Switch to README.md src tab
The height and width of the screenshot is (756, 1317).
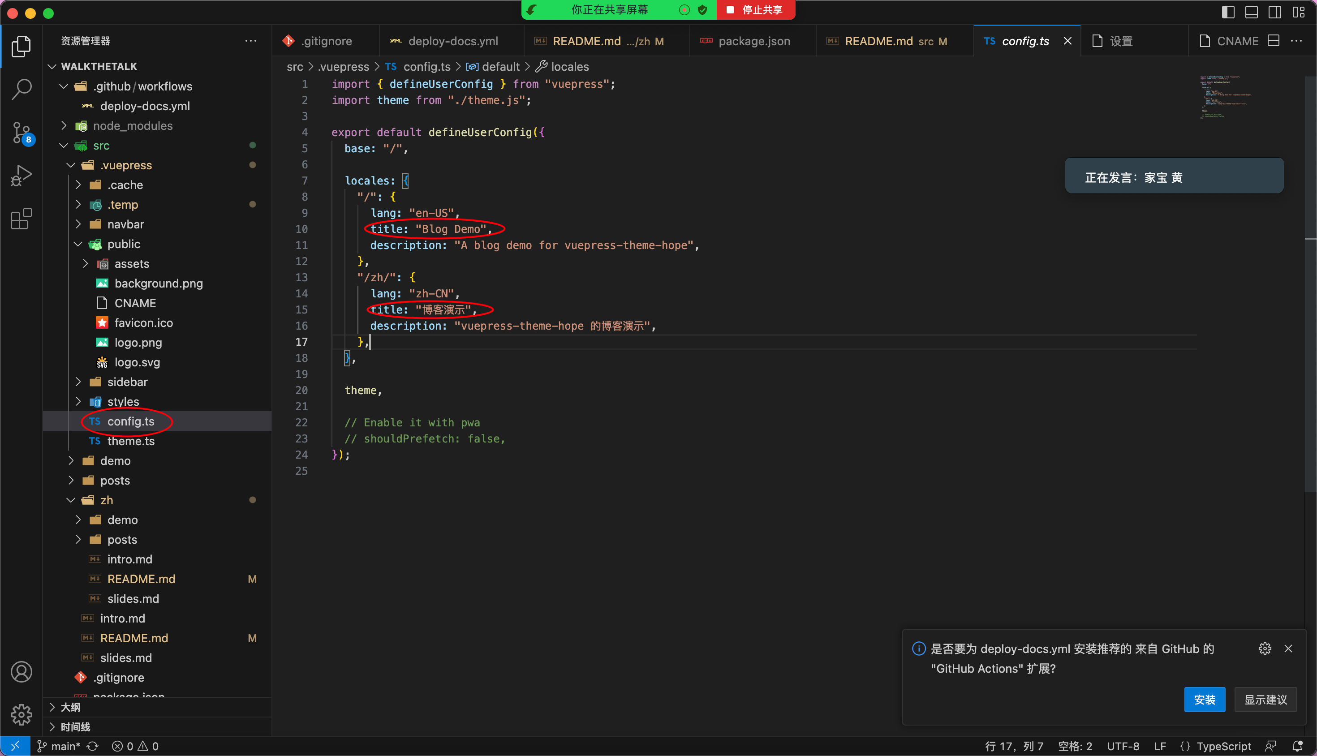[895, 41]
